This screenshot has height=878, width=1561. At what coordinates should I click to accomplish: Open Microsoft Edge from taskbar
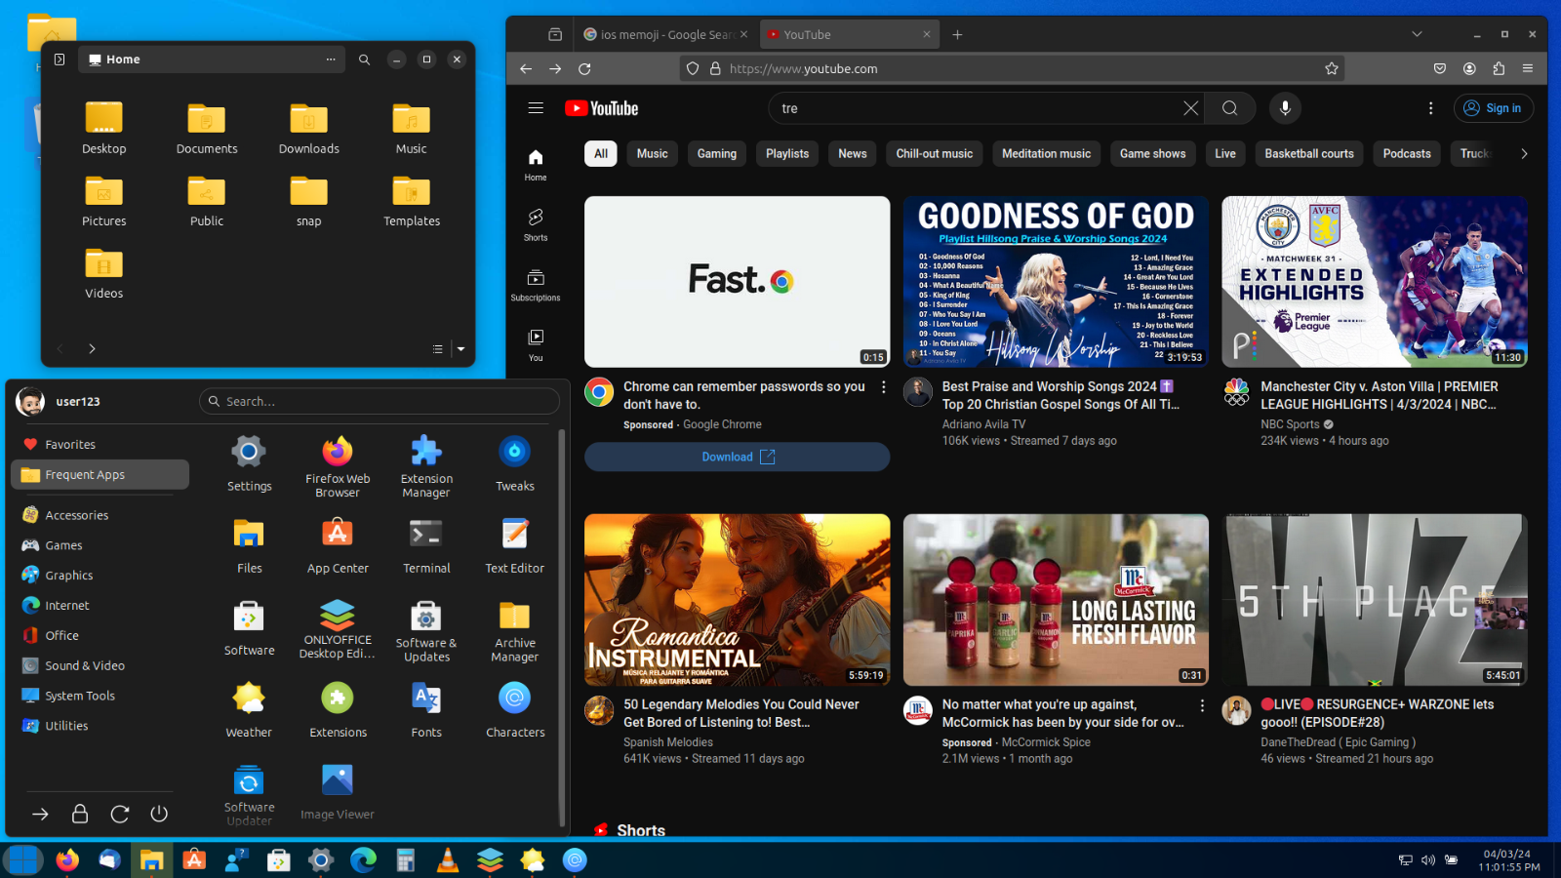[363, 859]
